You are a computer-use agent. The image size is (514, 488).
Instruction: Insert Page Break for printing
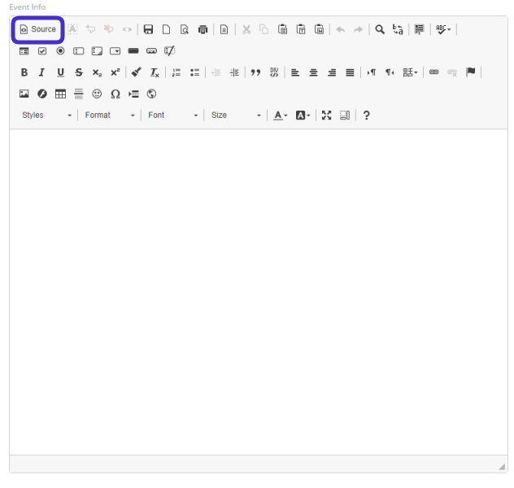[133, 94]
